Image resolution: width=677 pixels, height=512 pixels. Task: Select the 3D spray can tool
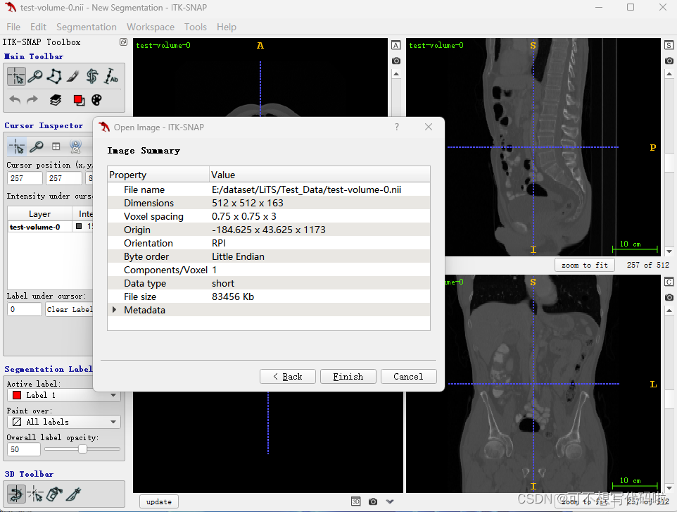click(x=54, y=493)
